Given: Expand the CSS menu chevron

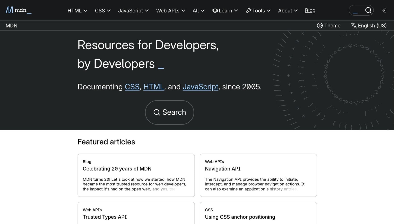Looking at the screenshot, I should pyautogui.click(x=109, y=11).
